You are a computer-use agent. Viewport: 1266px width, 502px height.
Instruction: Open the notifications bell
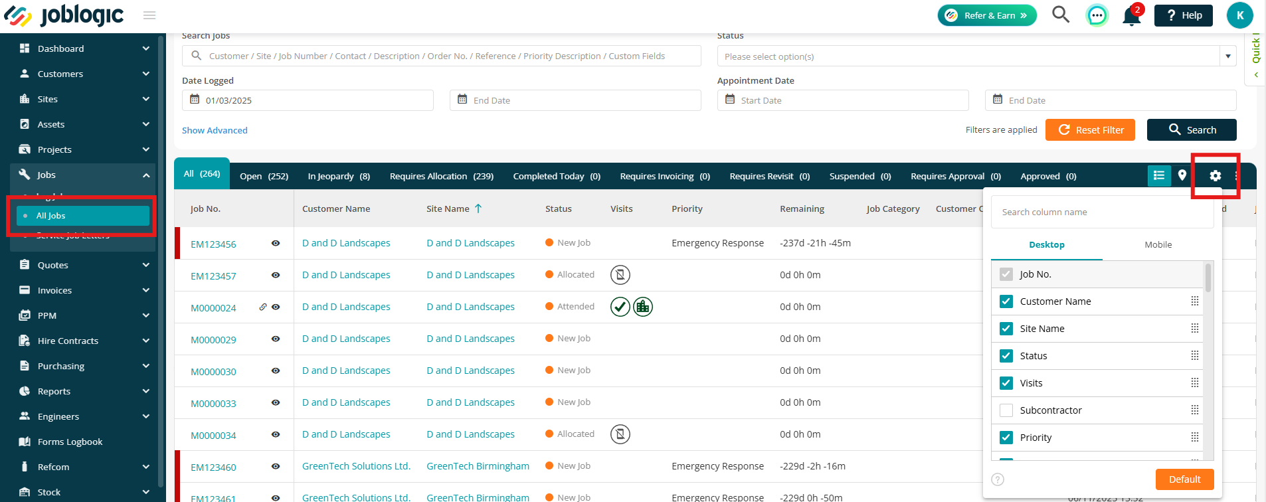(x=1131, y=16)
